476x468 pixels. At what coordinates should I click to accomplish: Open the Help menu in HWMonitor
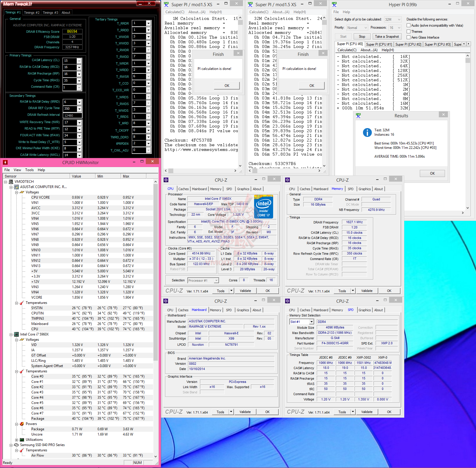(41, 170)
